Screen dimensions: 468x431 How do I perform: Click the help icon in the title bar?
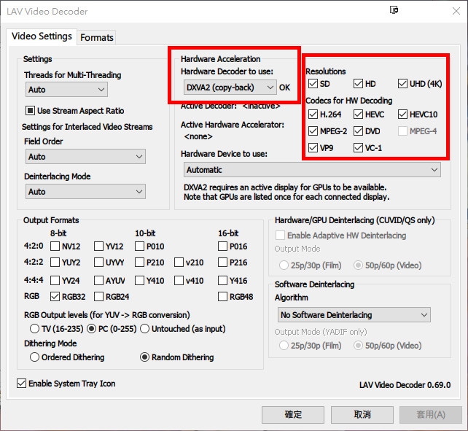(x=394, y=10)
